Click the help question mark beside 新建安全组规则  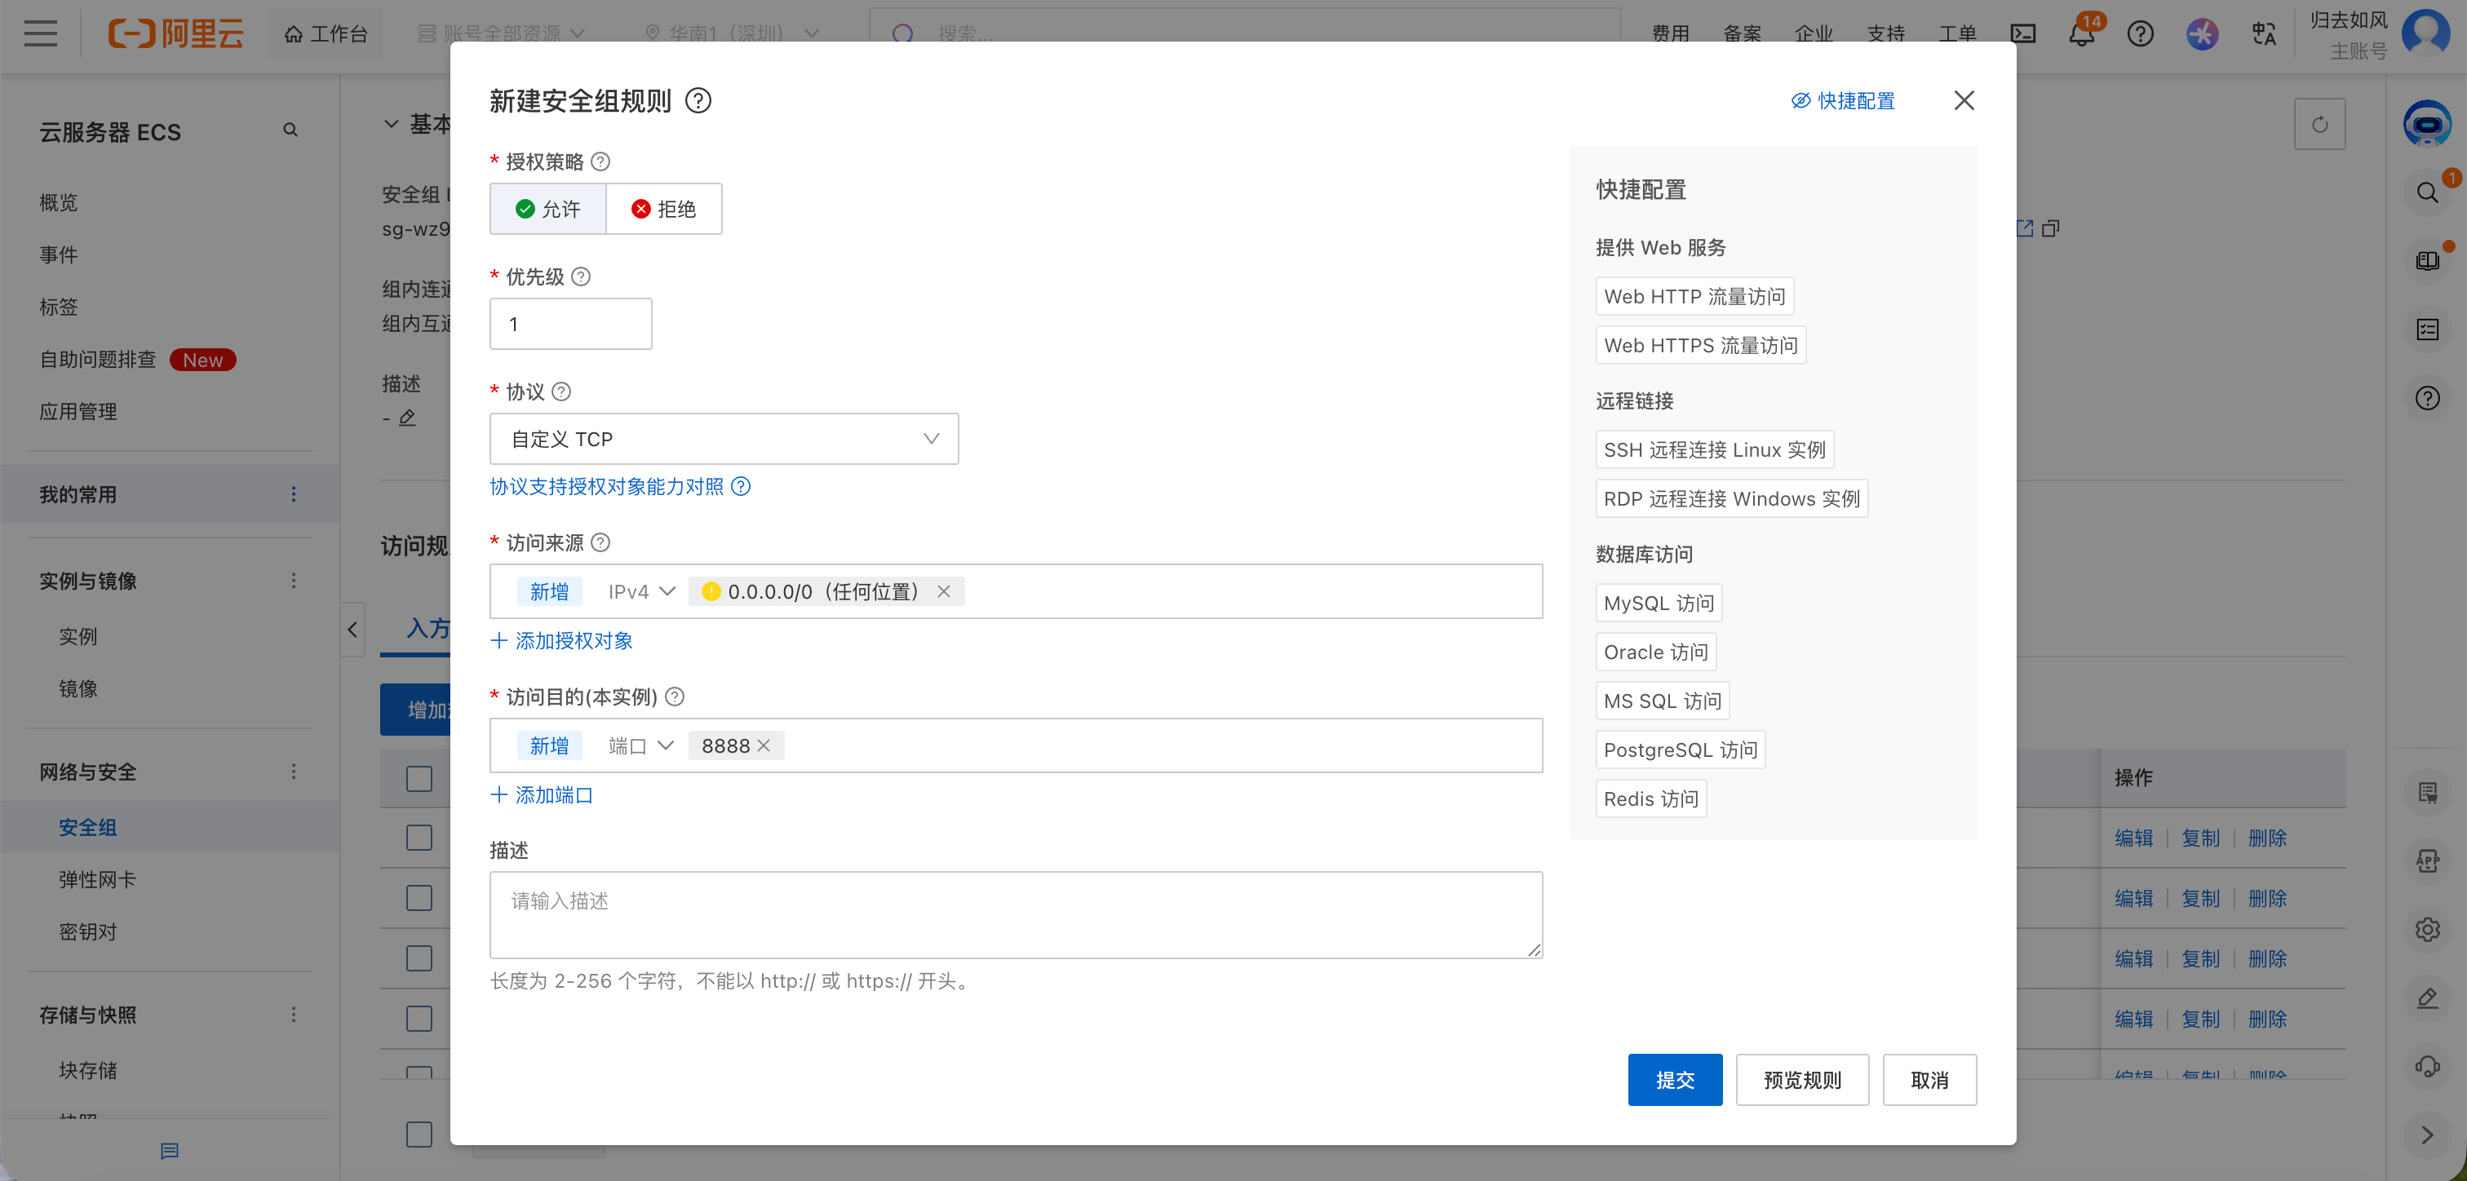[698, 100]
